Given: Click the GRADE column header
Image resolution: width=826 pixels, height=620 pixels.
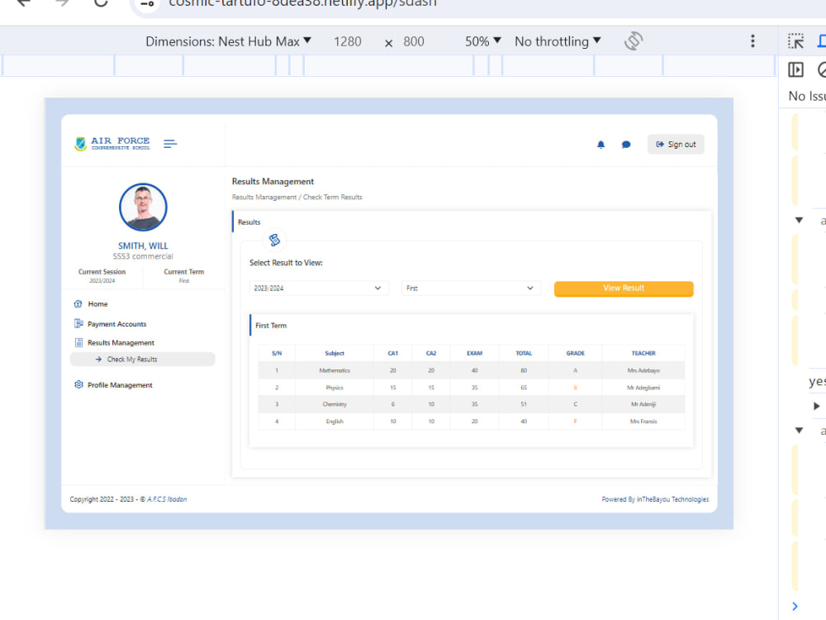Looking at the screenshot, I should click(575, 353).
